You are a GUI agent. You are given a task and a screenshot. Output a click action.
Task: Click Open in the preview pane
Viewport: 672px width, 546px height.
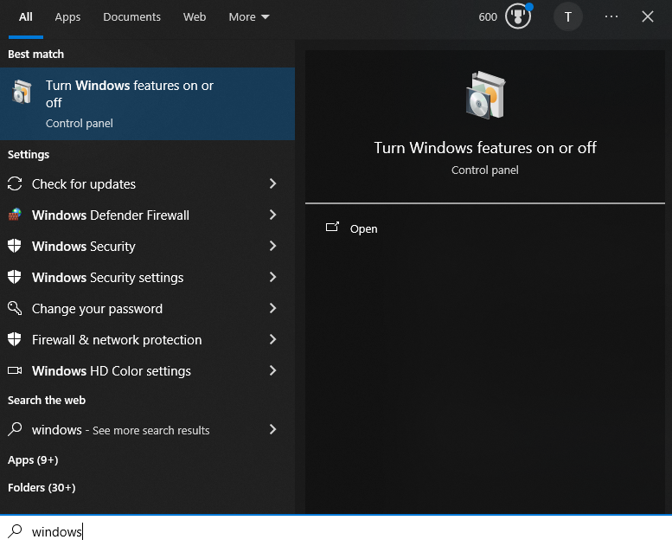[363, 229]
